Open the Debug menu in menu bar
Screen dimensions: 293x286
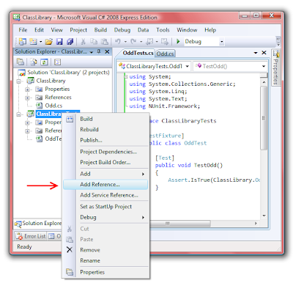tap(122, 30)
